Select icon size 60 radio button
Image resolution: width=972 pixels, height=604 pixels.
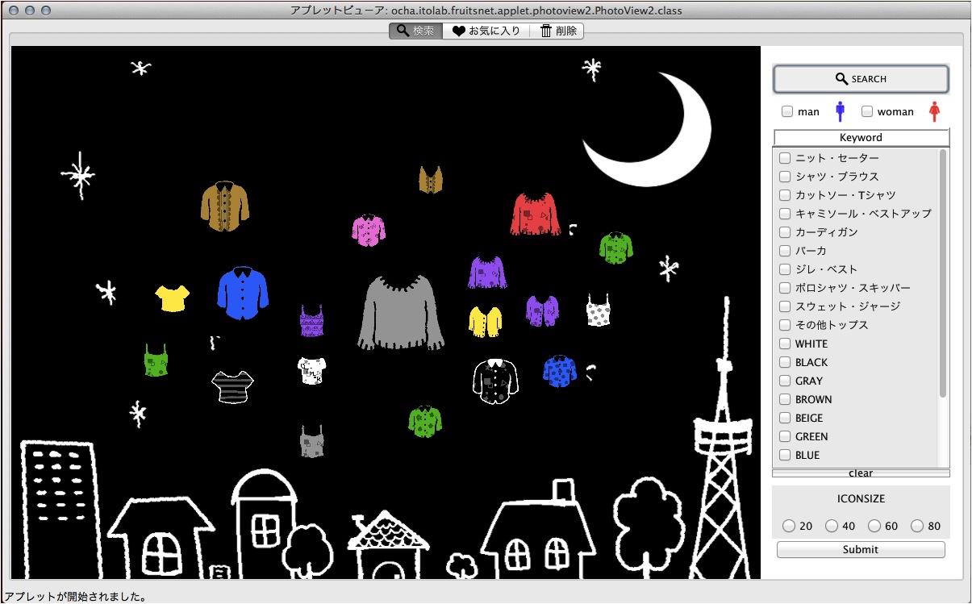click(x=874, y=526)
